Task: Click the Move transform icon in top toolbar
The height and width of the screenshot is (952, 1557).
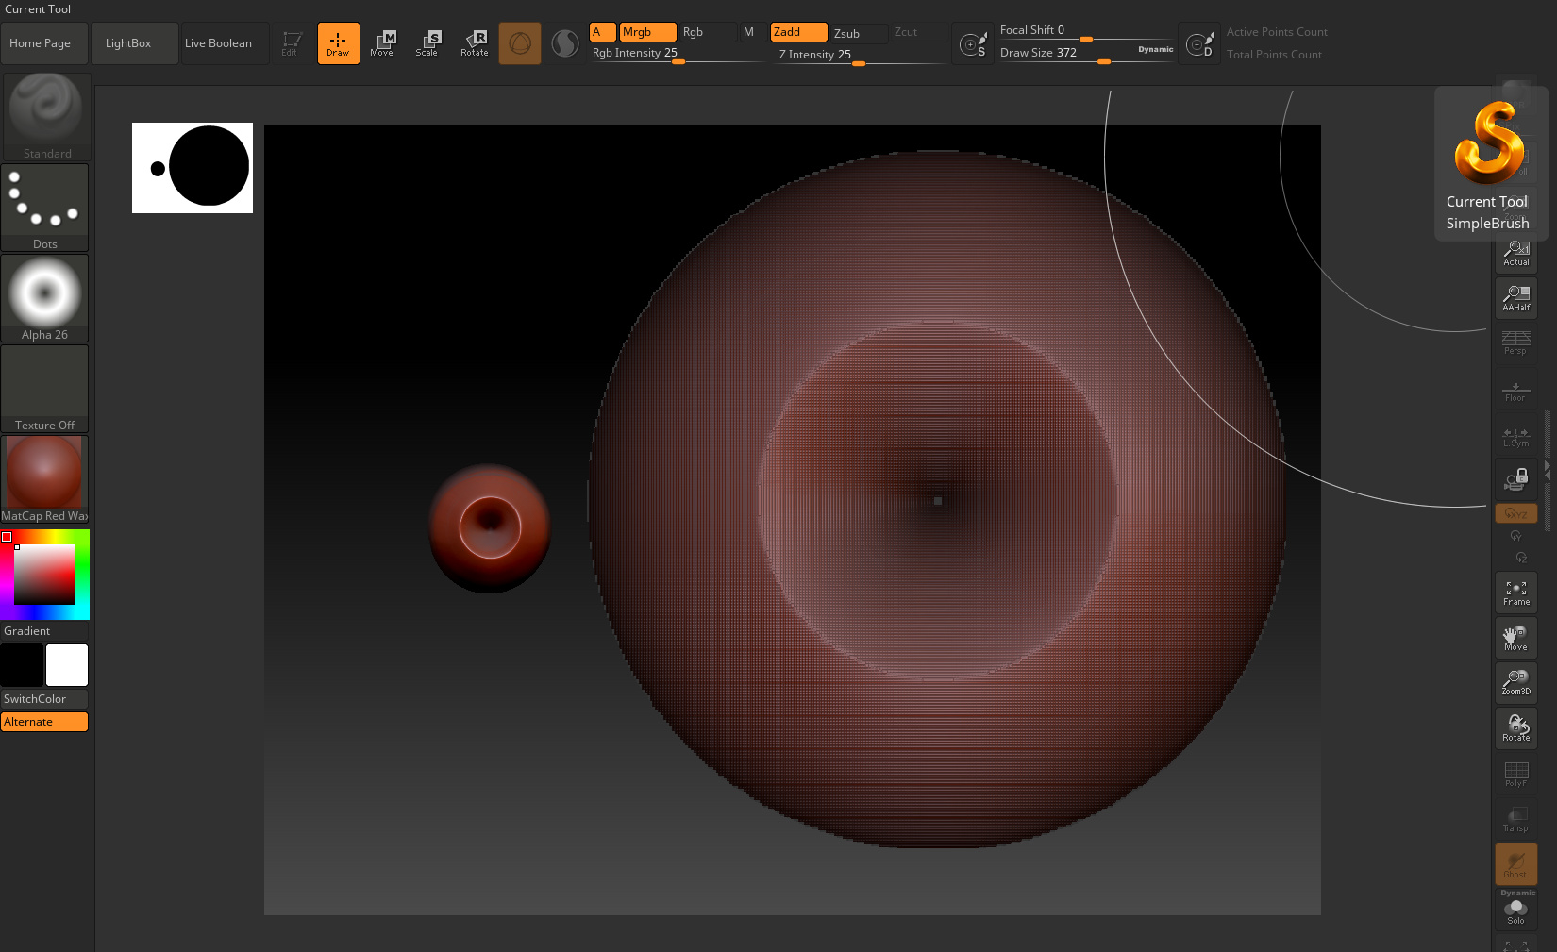Action: click(382, 43)
